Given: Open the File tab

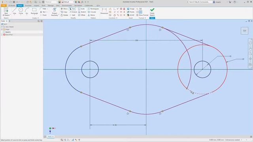Looking at the screenshot, I should 4,6.
